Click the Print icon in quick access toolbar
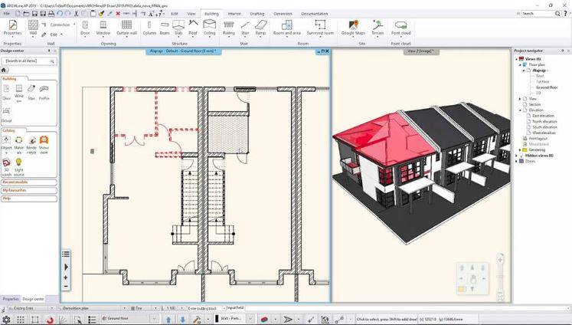 coord(51,14)
